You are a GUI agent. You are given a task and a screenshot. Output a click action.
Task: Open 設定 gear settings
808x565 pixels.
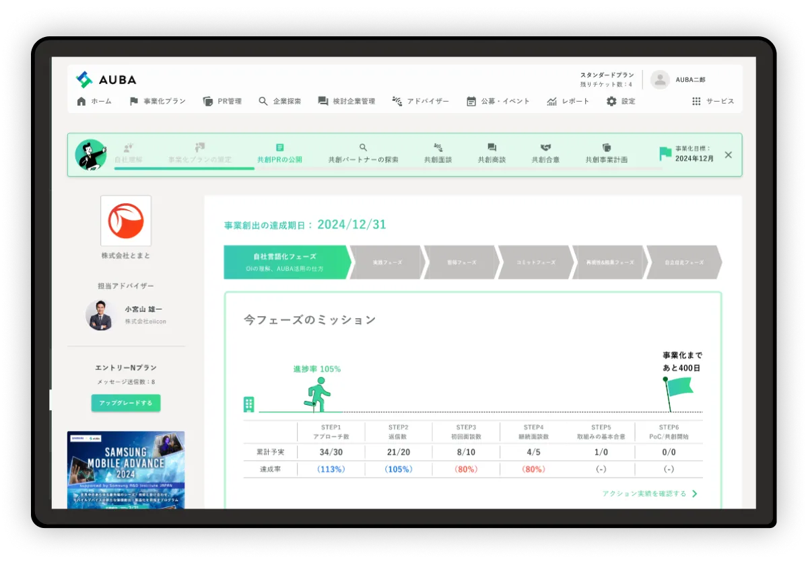click(620, 102)
